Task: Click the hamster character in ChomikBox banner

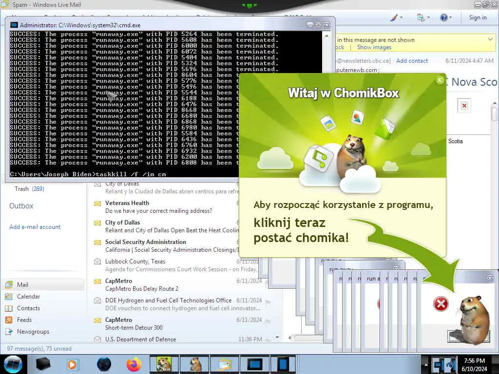Action: pos(351,155)
